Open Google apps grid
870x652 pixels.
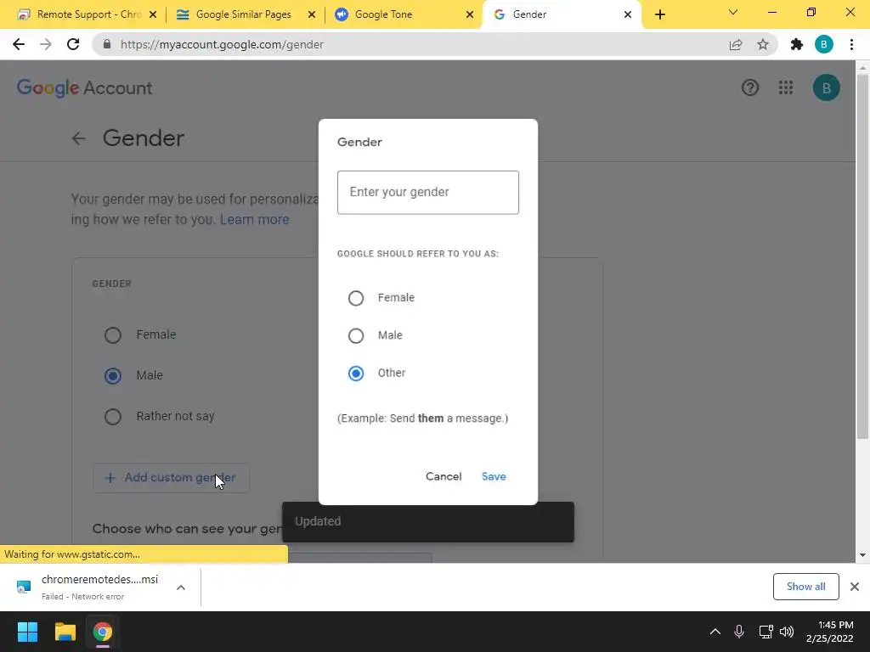pos(786,87)
